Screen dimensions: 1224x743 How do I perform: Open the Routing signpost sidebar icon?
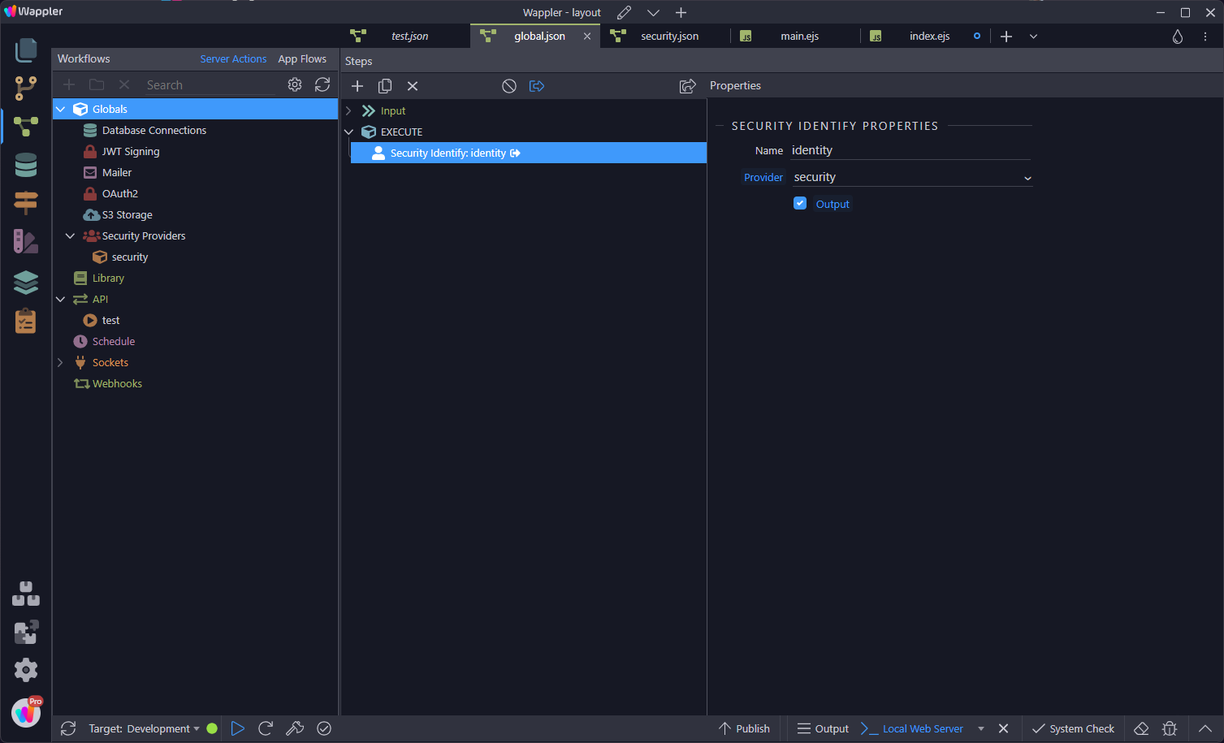(x=26, y=203)
